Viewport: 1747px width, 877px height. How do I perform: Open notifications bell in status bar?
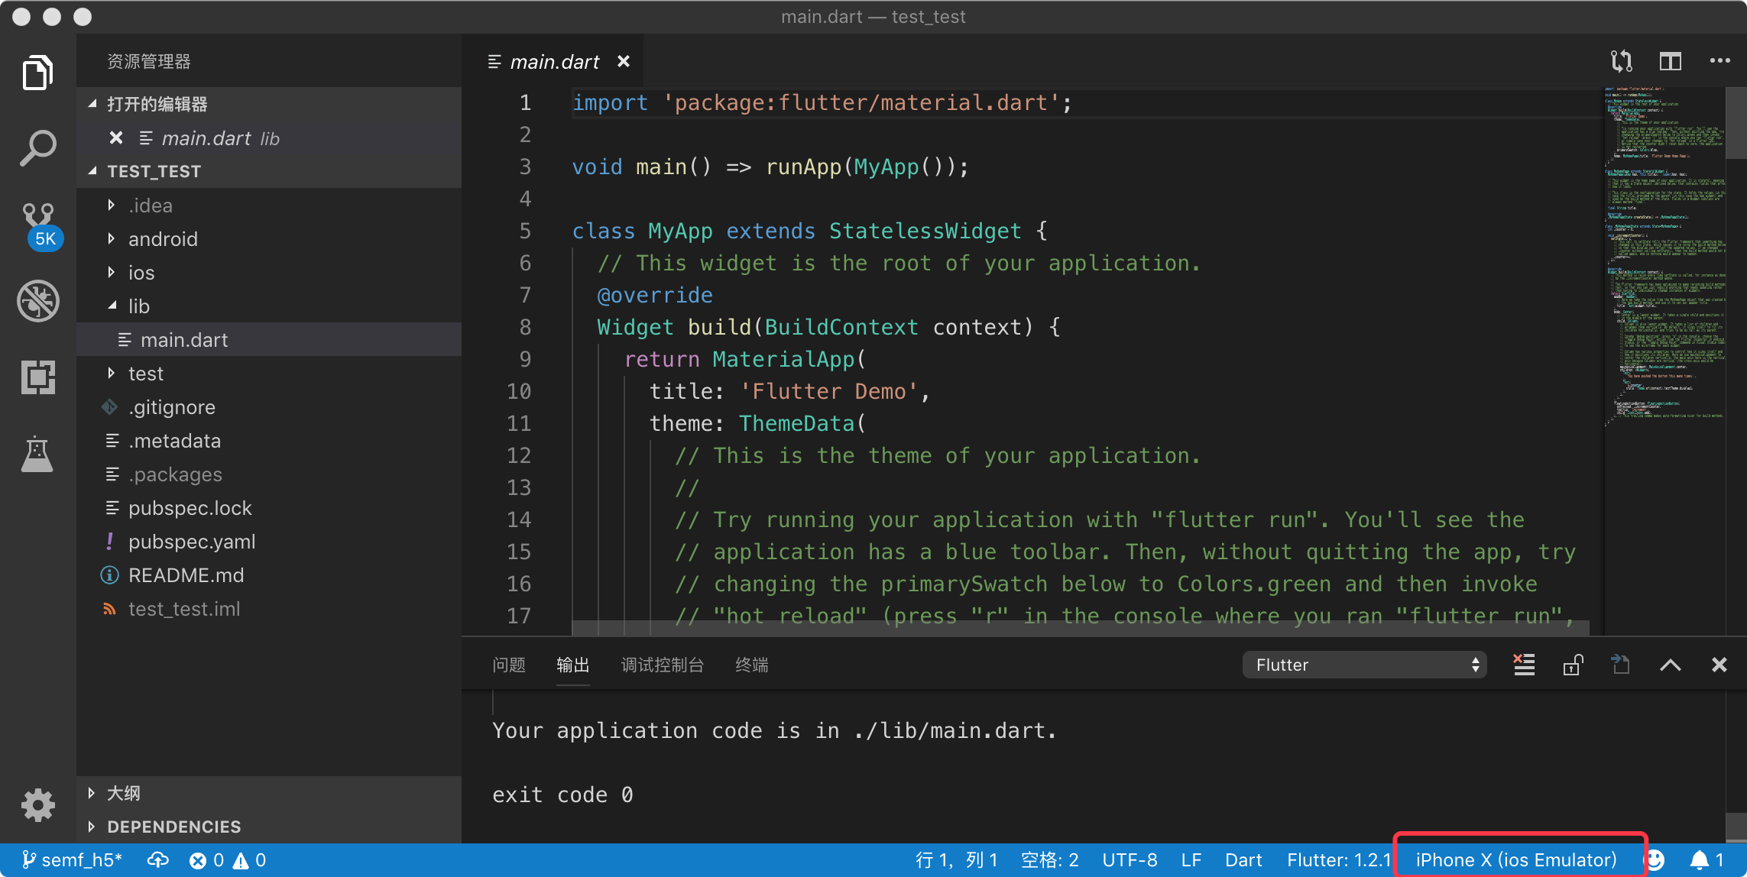pyautogui.click(x=1706, y=860)
